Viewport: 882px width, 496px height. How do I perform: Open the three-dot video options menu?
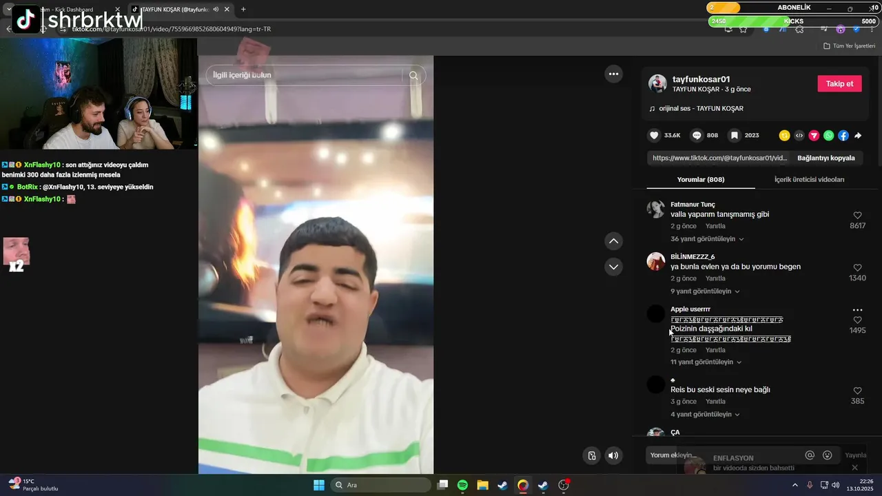pos(613,74)
